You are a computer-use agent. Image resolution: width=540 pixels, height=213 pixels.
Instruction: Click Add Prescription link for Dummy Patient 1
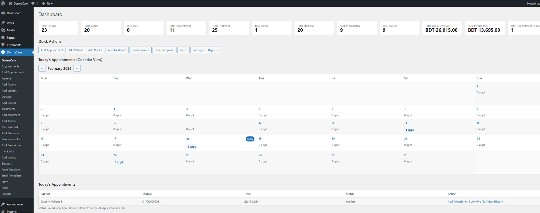(458, 202)
